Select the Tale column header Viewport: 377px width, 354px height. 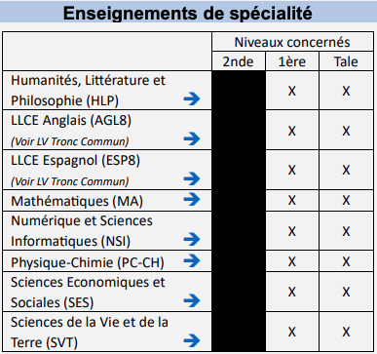346,61
